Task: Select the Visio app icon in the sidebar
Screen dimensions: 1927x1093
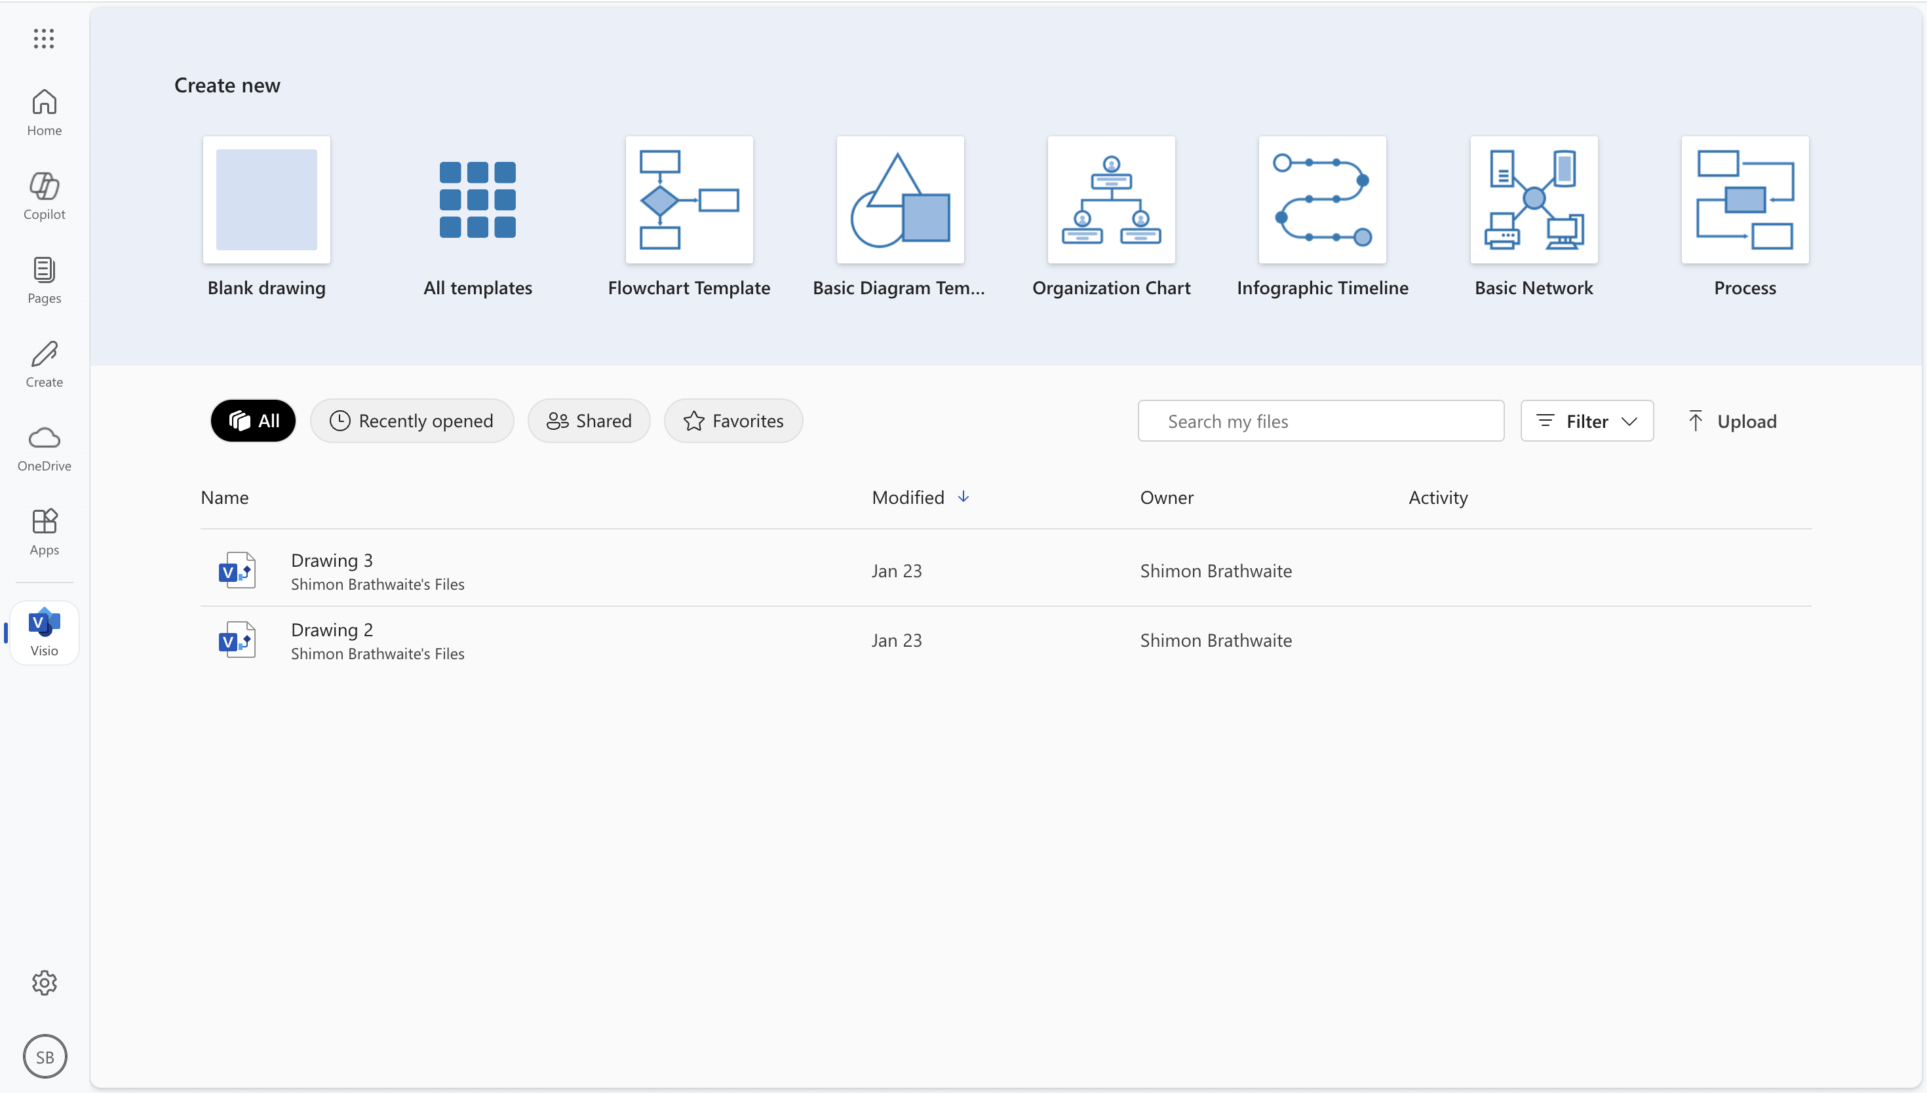Action: (43, 631)
